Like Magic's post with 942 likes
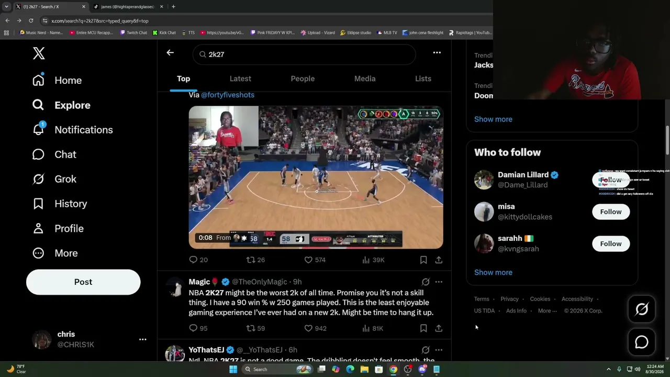Viewport: 670px width, 377px height. [x=315, y=328]
